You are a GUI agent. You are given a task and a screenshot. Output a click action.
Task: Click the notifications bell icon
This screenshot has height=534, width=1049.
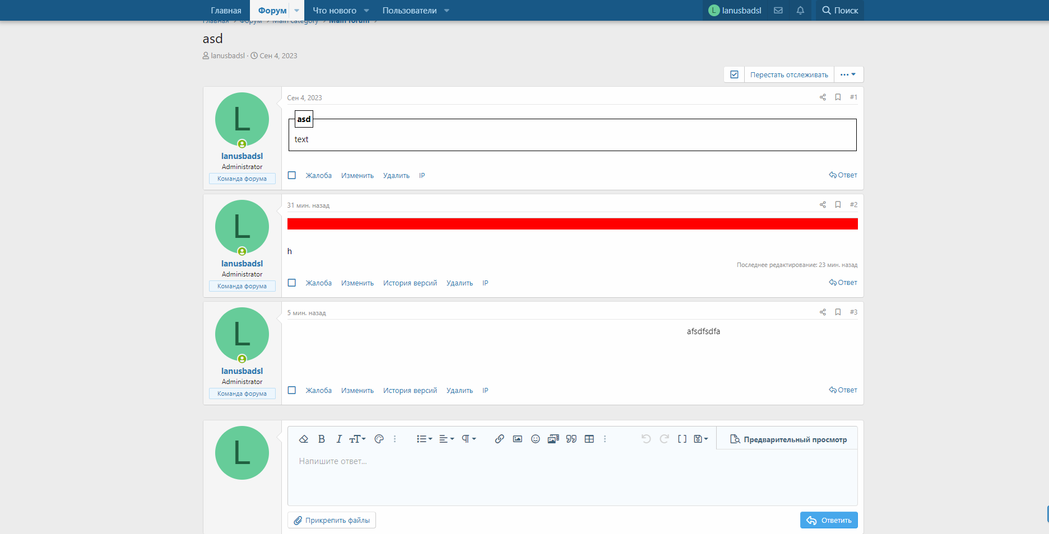tap(800, 10)
